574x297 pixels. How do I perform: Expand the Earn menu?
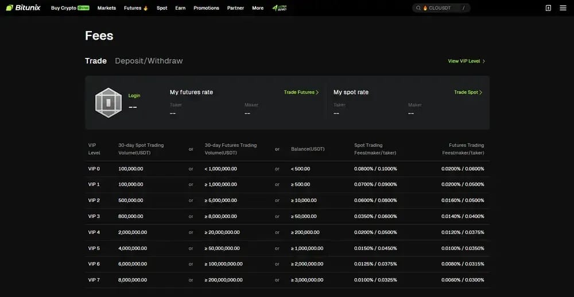tap(180, 7)
